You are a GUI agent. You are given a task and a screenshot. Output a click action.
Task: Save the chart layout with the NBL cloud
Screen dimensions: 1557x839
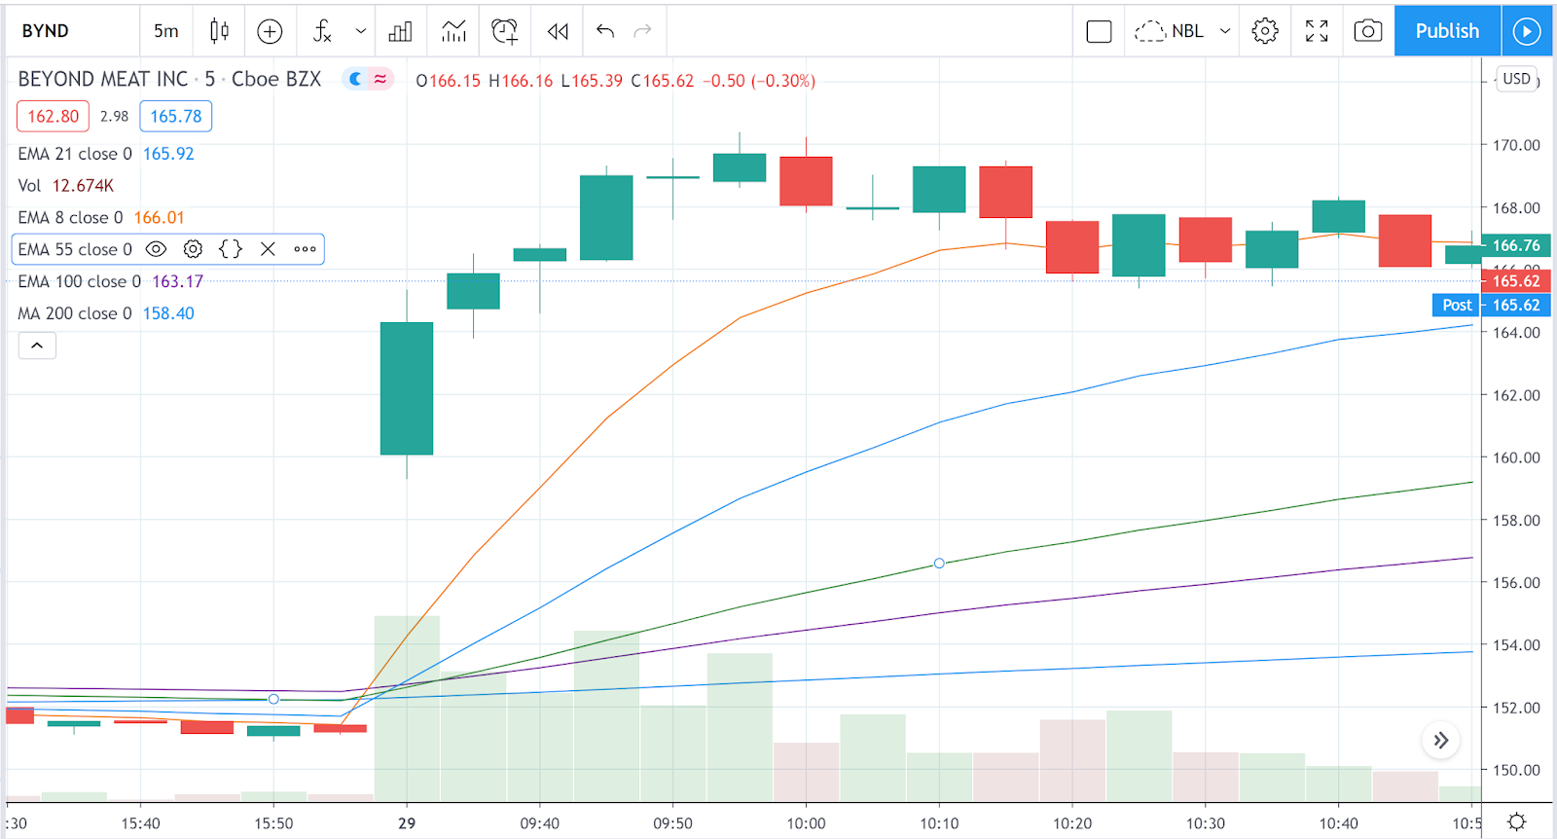pos(1169,31)
